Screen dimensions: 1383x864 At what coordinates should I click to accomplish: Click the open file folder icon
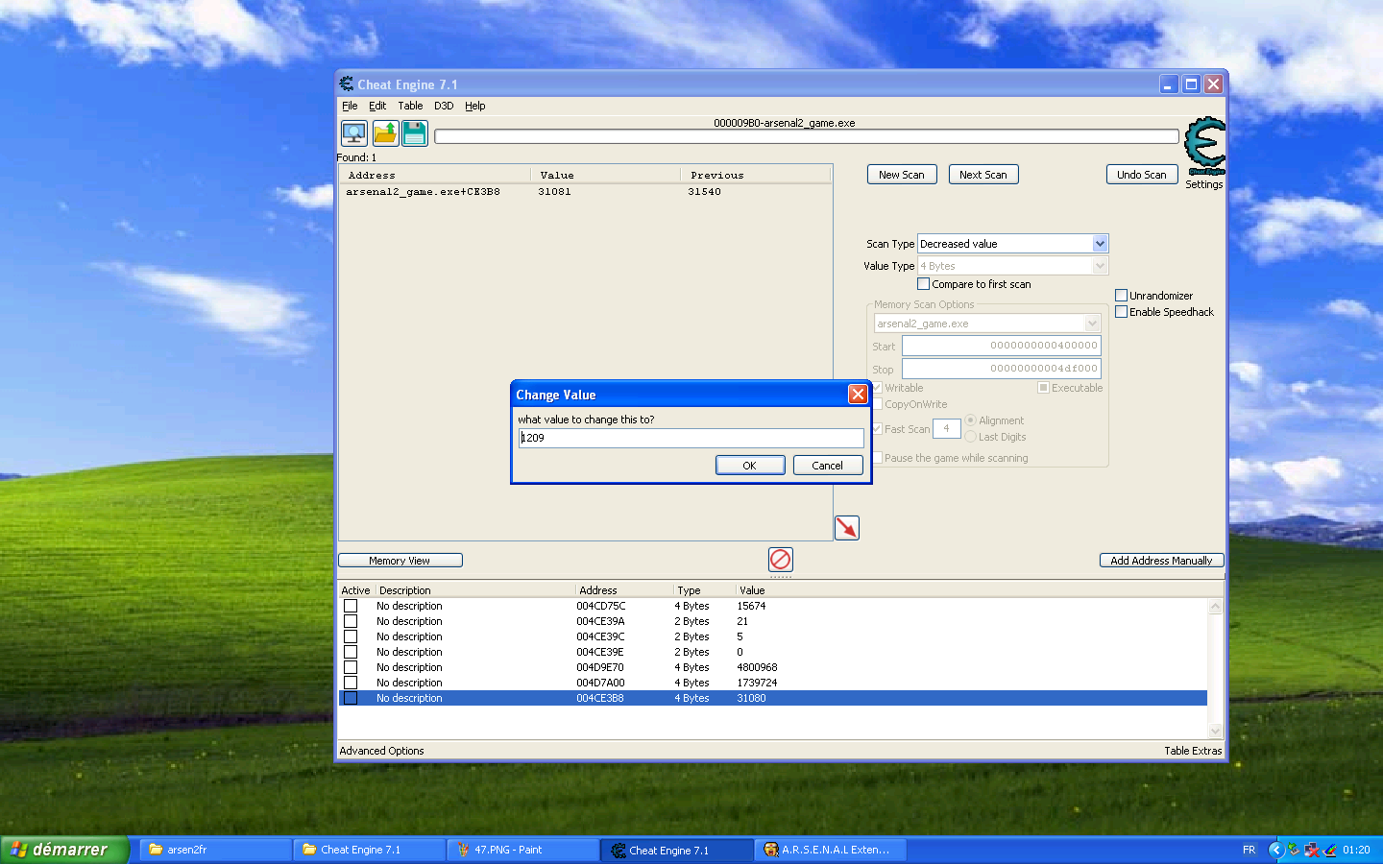coord(385,133)
